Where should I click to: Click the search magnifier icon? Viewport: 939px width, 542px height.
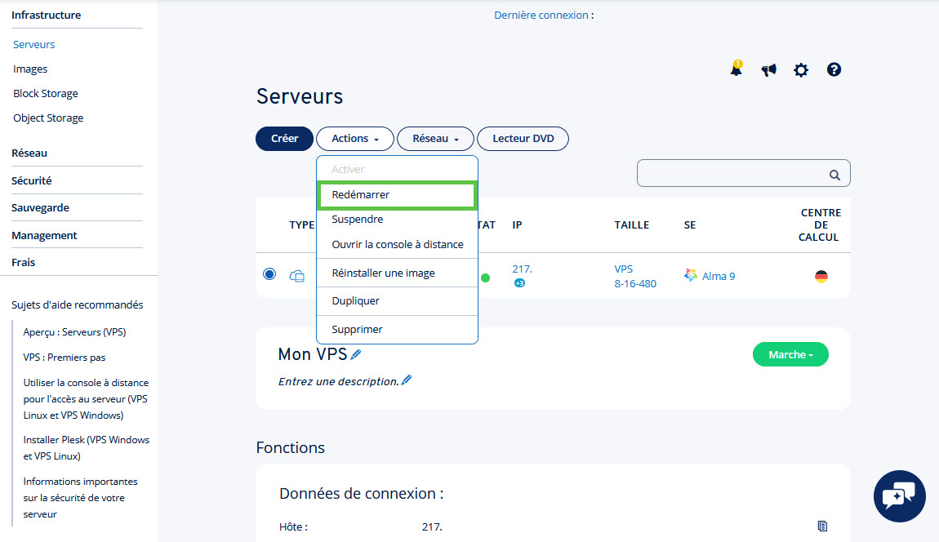point(834,175)
